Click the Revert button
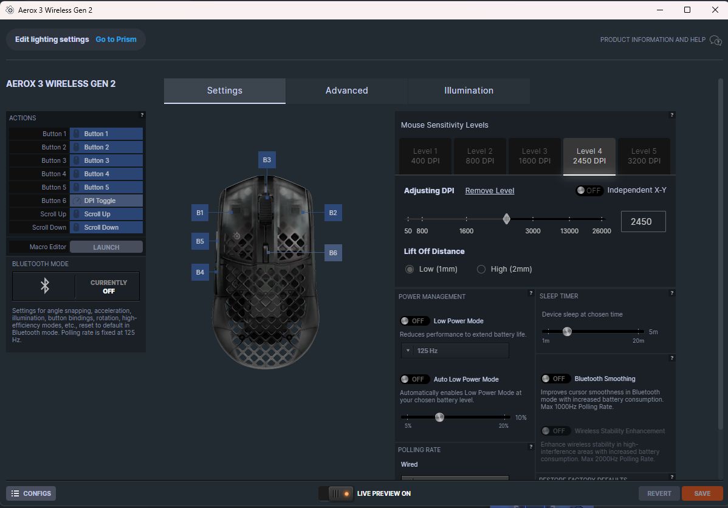This screenshot has height=508, width=728. [659, 493]
